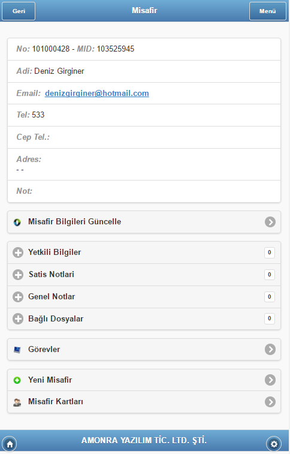Select Yeni Misafir list item
Viewport: 290px width, 454px height.
point(144,380)
